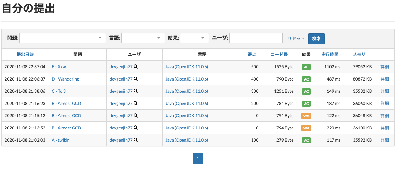Search user icon in E - Akari row
402x170 pixels.
click(x=136, y=67)
